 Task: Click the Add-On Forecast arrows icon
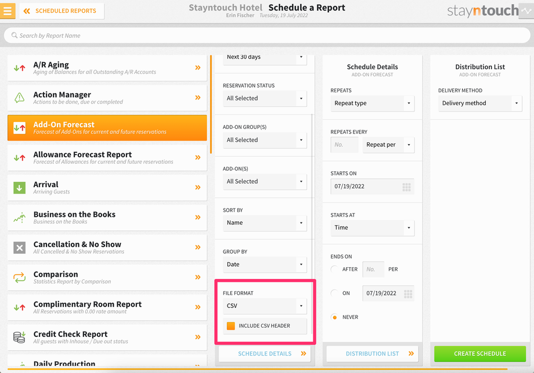click(x=19, y=128)
